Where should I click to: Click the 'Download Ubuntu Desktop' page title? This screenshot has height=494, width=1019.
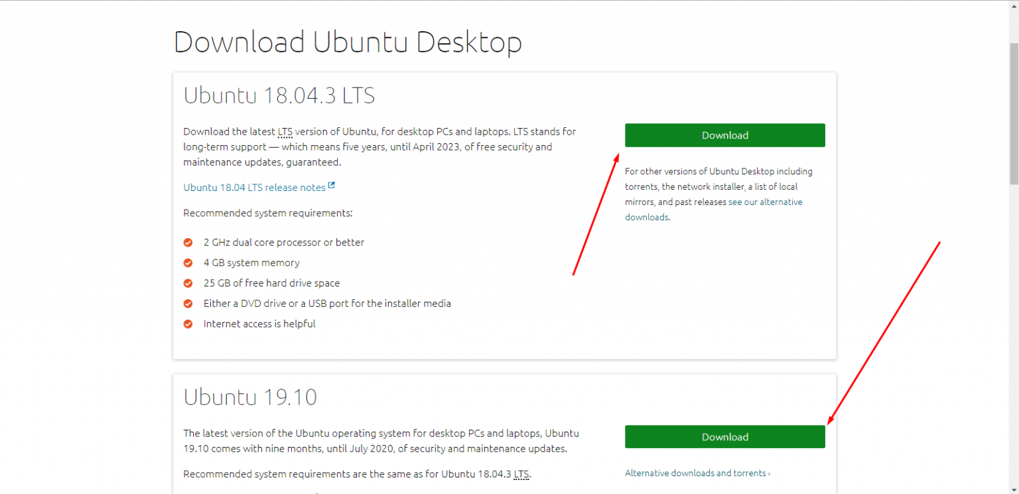pyautogui.click(x=348, y=42)
